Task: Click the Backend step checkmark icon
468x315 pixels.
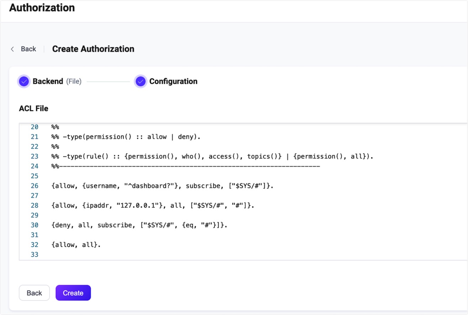Action: [x=24, y=82]
